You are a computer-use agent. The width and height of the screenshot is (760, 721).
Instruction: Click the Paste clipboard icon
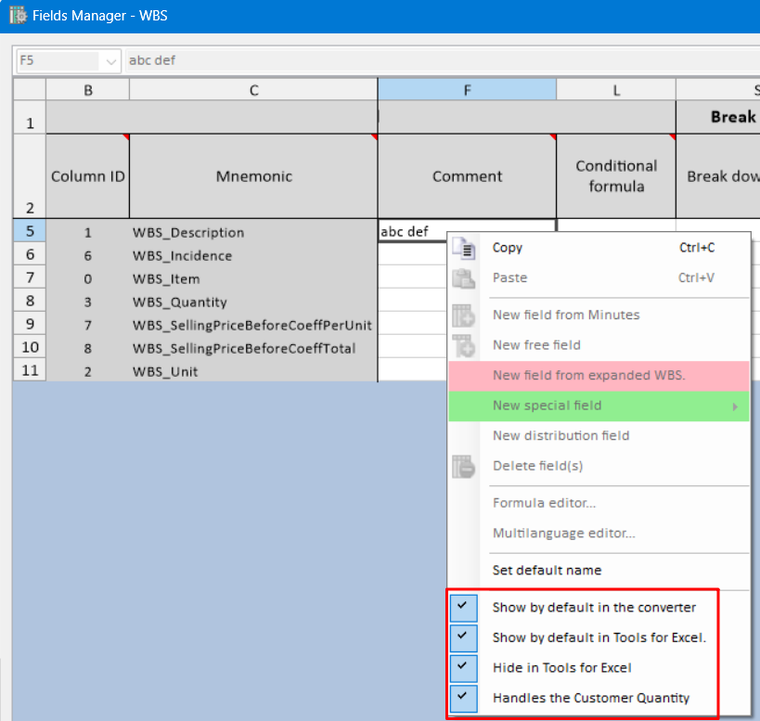click(463, 278)
